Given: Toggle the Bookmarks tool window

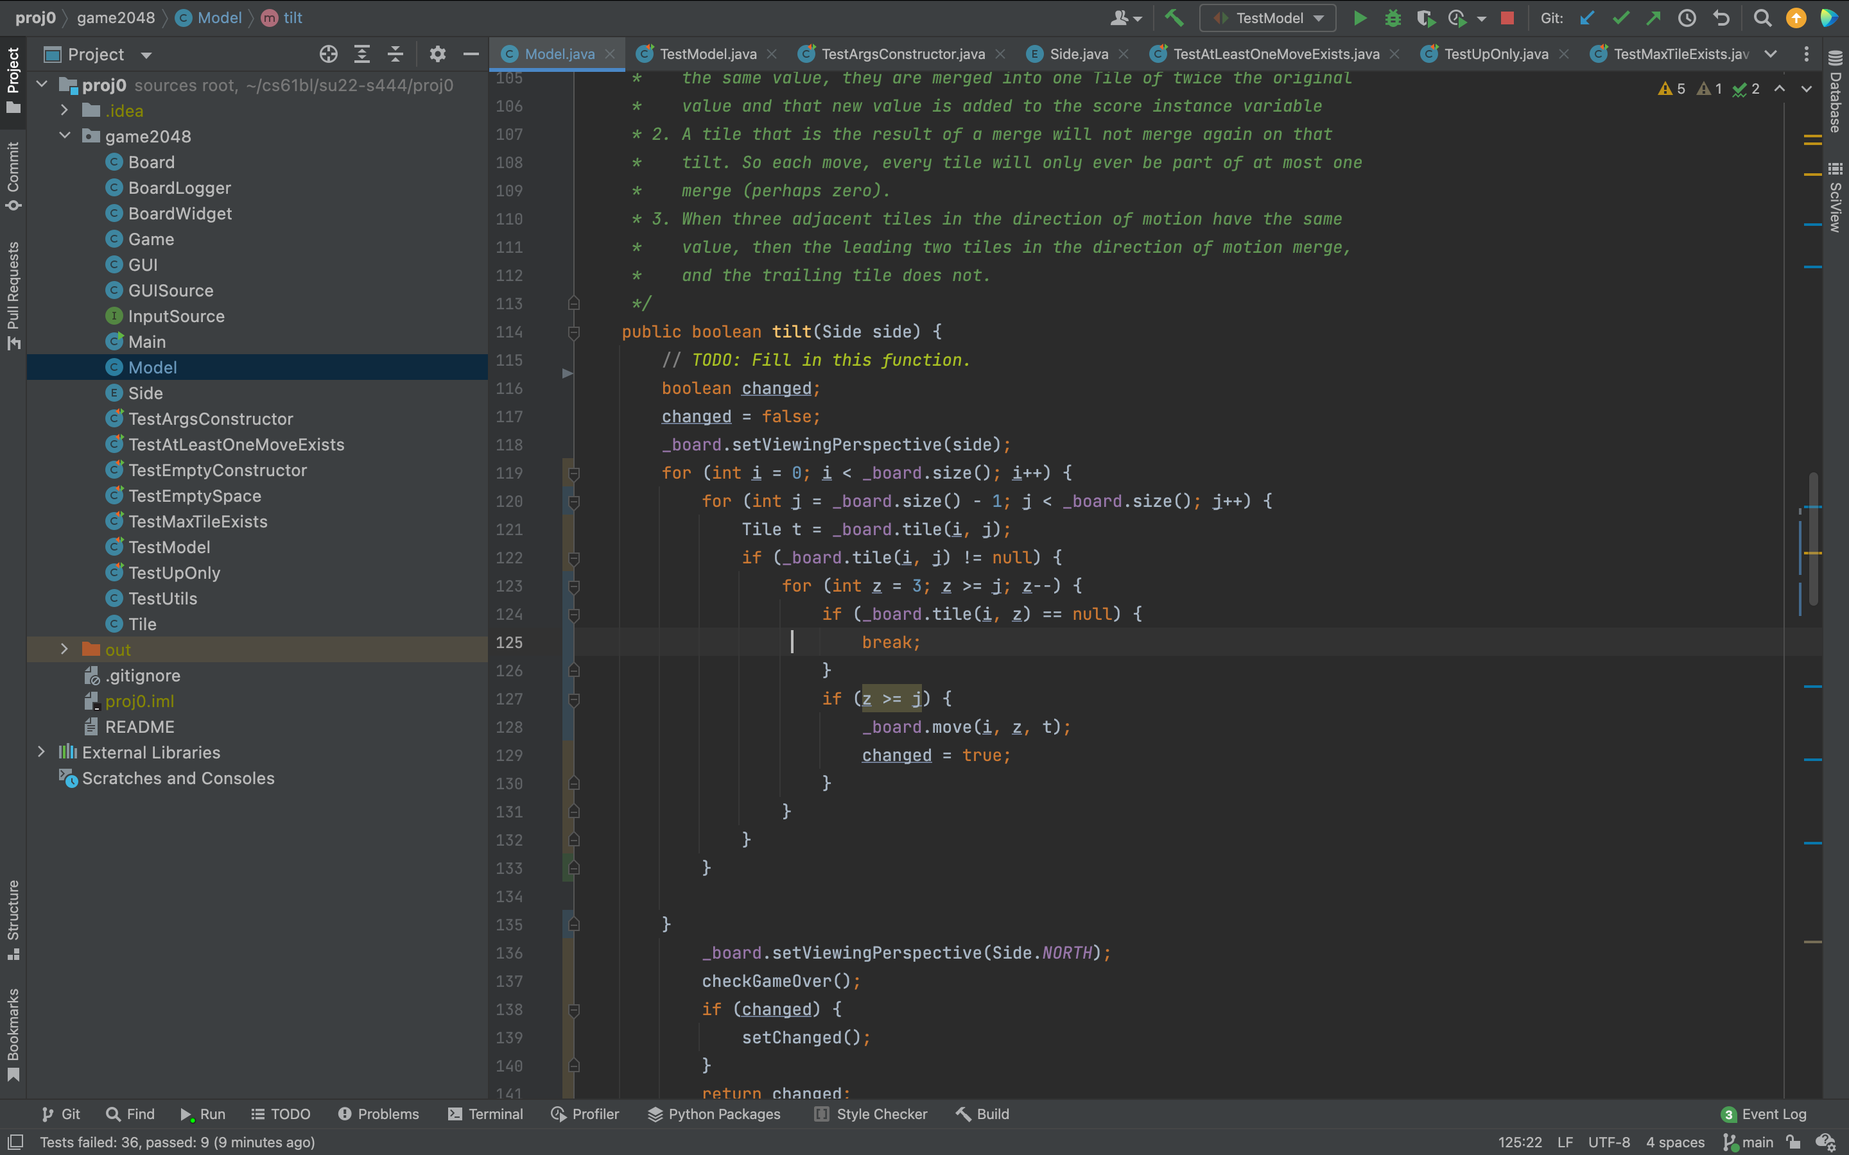Looking at the screenshot, I should point(13,1034).
